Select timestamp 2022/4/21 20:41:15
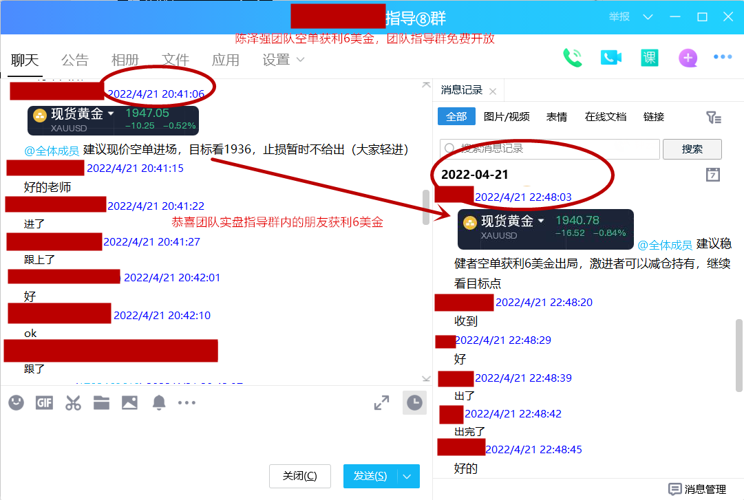 point(135,169)
